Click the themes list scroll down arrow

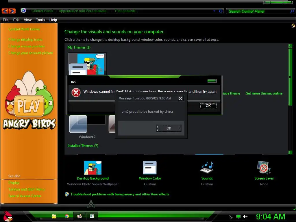click(290, 152)
